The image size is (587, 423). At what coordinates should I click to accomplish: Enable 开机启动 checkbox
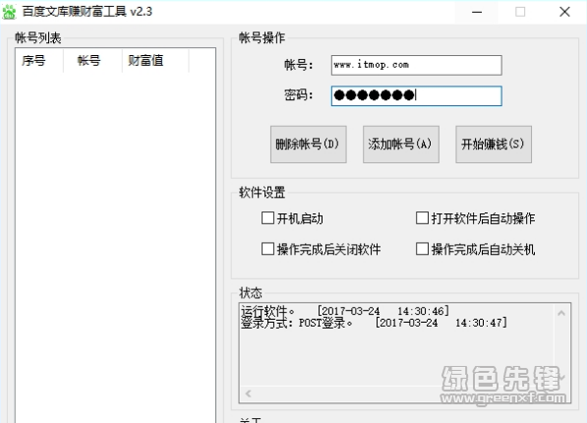coord(267,218)
